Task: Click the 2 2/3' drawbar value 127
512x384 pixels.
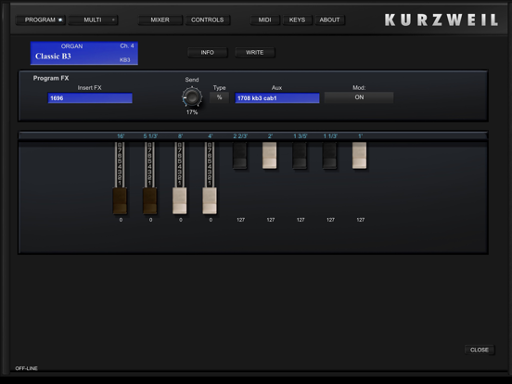Action: tap(240, 220)
